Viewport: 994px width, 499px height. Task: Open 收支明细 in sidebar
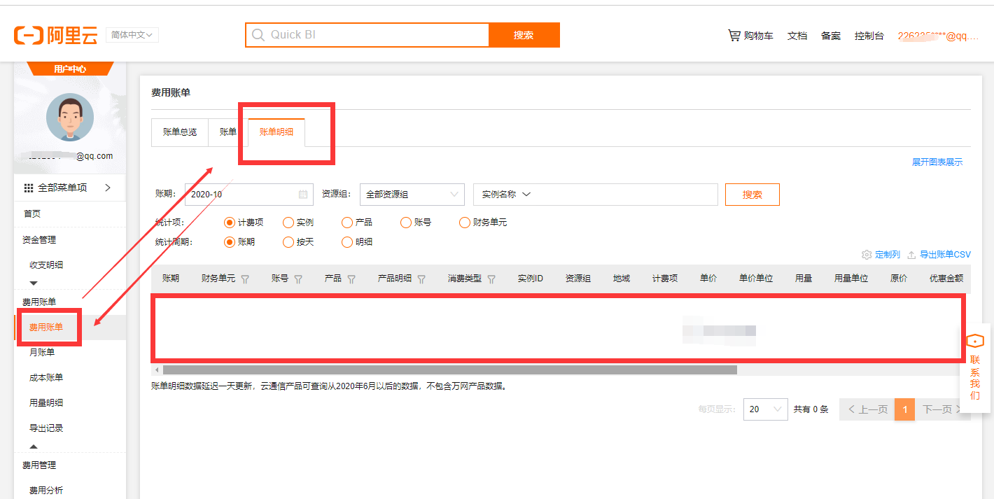(x=46, y=265)
